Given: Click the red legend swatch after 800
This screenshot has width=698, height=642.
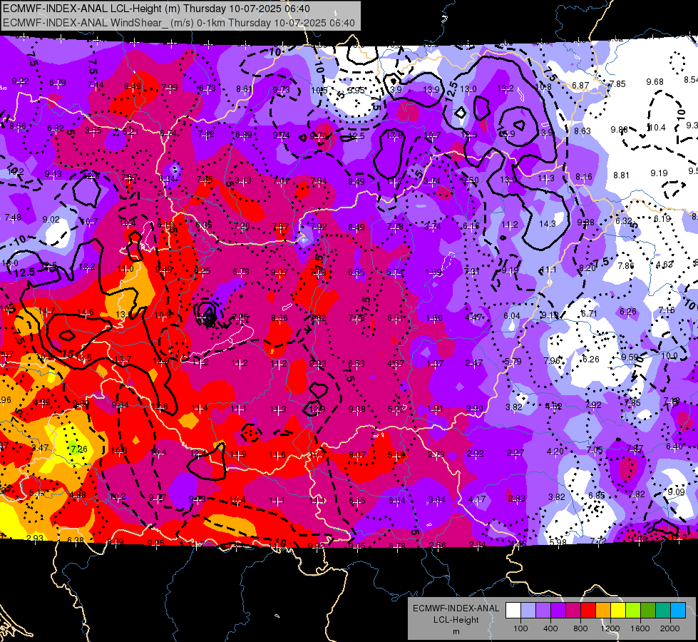Looking at the screenshot, I should pyautogui.click(x=588, y=610).
